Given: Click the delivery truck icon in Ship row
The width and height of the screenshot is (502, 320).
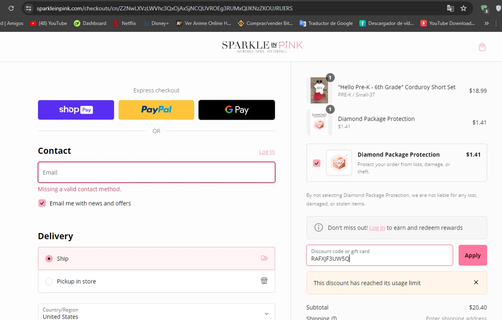Looking at the screenshot, I should 264,258.
